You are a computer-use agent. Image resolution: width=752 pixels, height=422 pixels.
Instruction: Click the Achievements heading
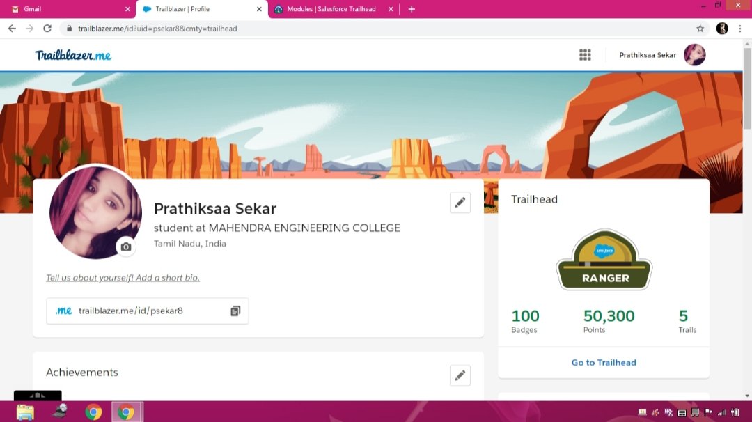pyautogui.click(x=82, y=372)
